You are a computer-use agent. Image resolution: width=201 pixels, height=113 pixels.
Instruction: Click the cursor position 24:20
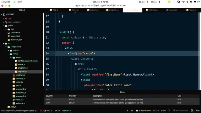57,110
